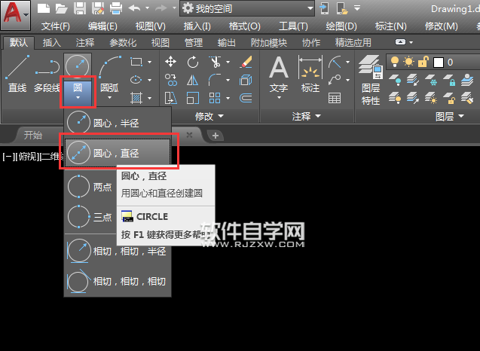Screen dimensions: 480x351
Task: Click the layer 0 white color swatch
Action: 439,63
